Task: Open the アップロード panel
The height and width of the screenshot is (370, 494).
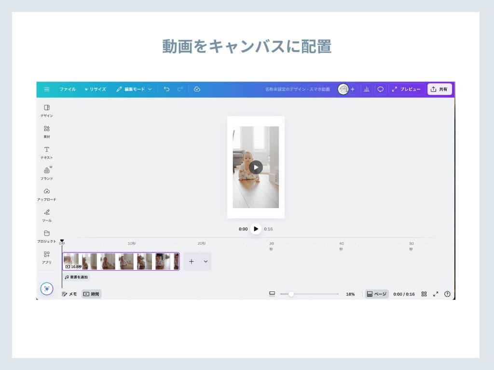Action: 47,194
